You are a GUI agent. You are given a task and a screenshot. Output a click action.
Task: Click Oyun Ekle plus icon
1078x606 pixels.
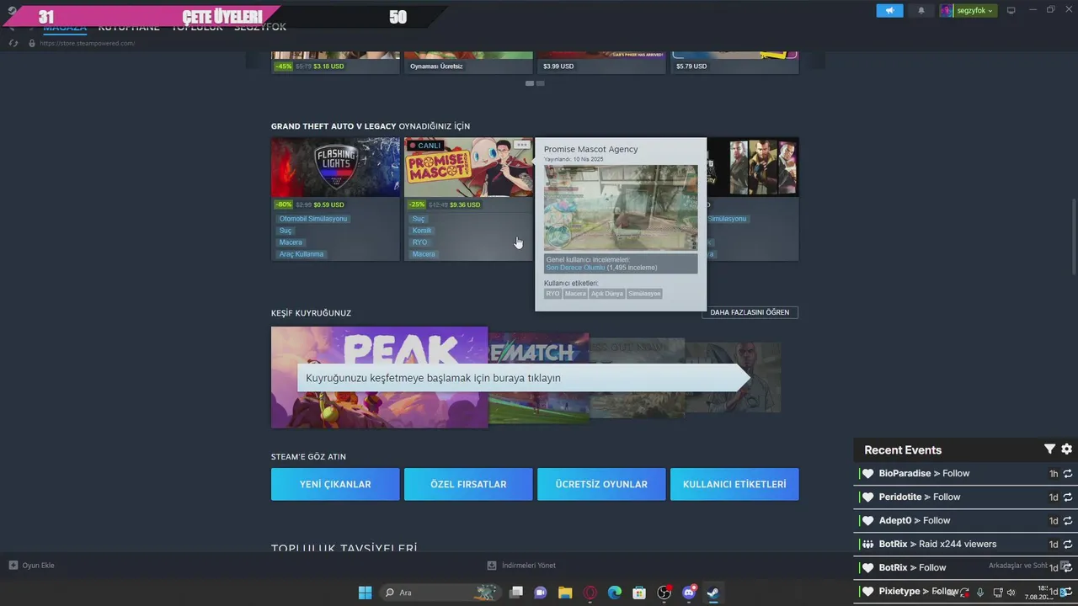(13, 566)
